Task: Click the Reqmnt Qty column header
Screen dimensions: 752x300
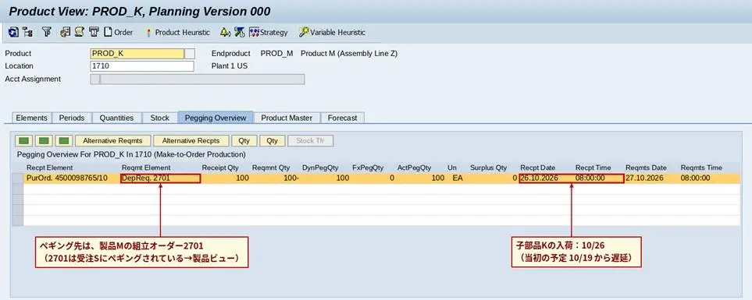Action: (271, 168)
